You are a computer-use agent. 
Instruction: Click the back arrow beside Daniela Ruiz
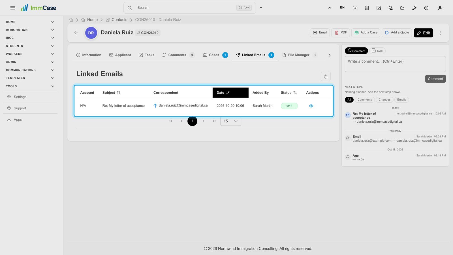[x=76, y=33]
